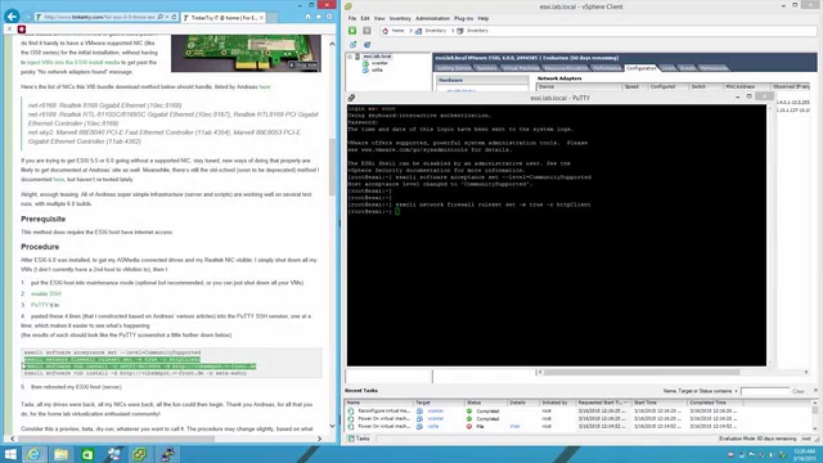Click inject VIBs into ESXi install media link
Viewport: 823px width, 463px height.
pos(73,62)
